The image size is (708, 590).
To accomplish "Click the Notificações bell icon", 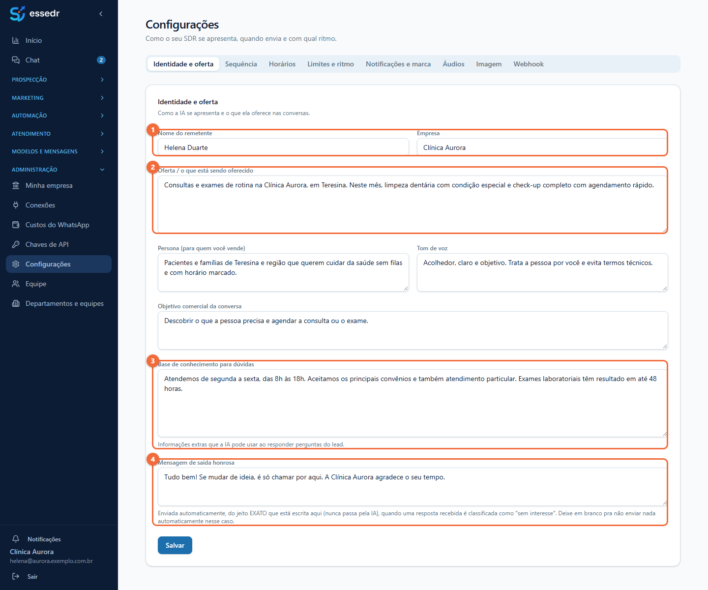I will pyautogui.click(x=16, y=539).
